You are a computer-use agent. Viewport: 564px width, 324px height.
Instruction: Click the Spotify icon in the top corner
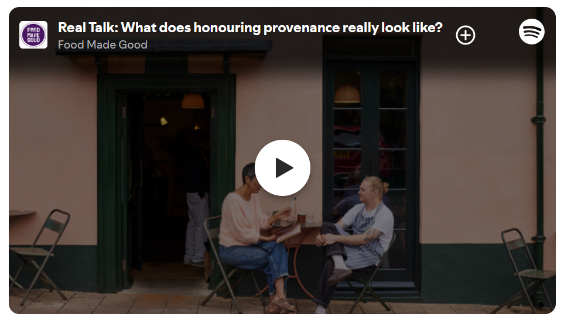[532, 32]
